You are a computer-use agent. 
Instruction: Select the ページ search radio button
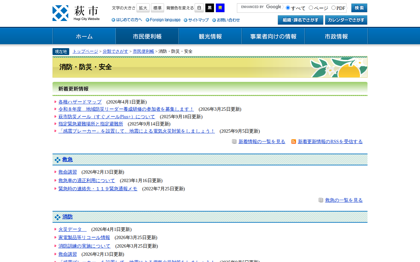point(311,8)
